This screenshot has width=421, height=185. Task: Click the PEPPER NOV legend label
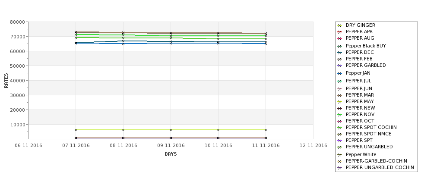click(x=360, y=114)
